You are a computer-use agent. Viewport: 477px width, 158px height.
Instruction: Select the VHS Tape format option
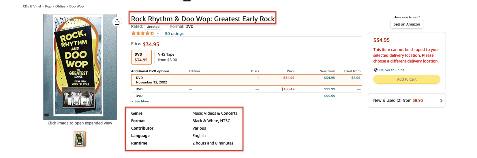[168, 57]
